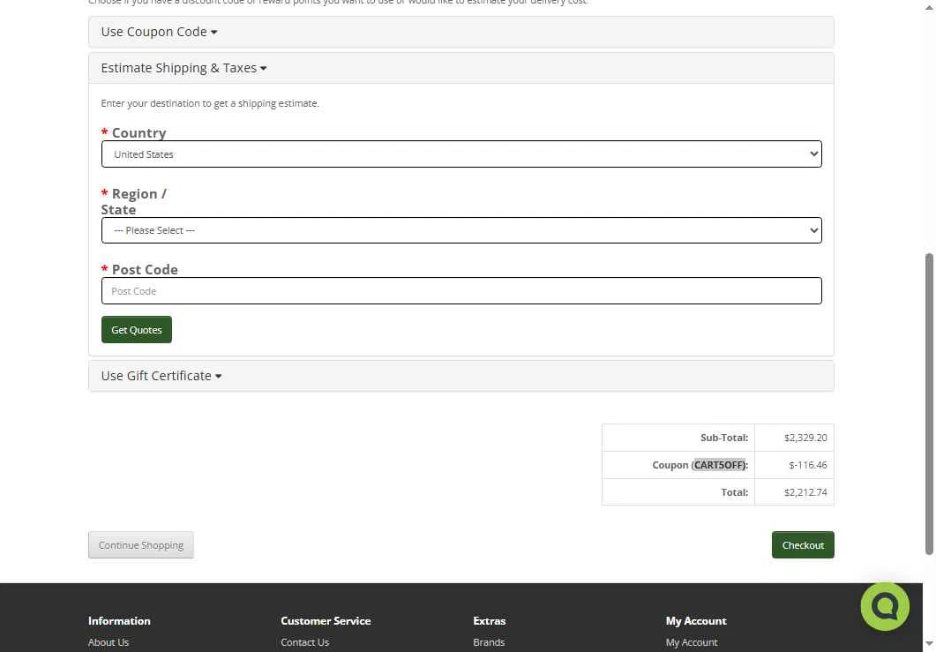Click the Region / State field label
The height and width of the screenshot is (652, 936).
134,202
